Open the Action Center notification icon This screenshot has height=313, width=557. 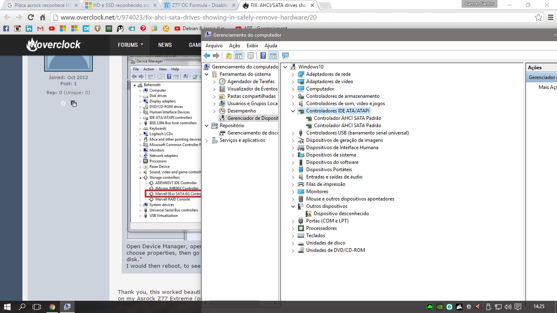[x=518, y=307]
